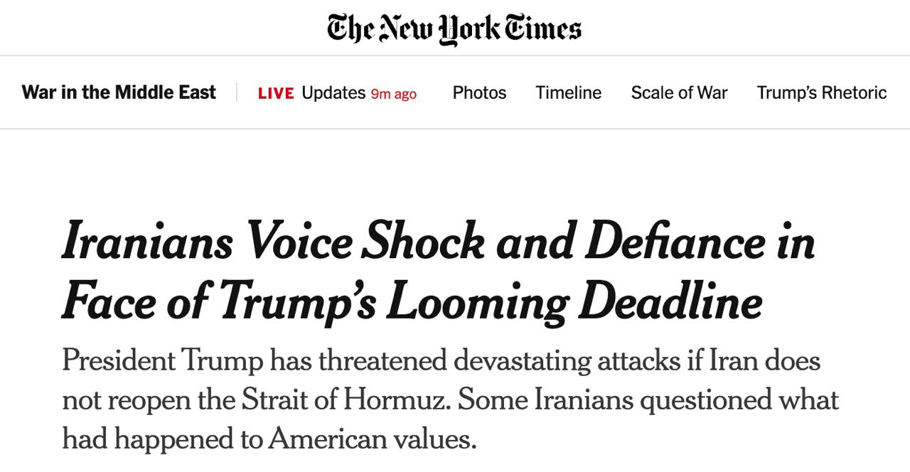Select the Trump's Rhetoric tab
This screenshot has height=472, width=910.
(821, 92)
